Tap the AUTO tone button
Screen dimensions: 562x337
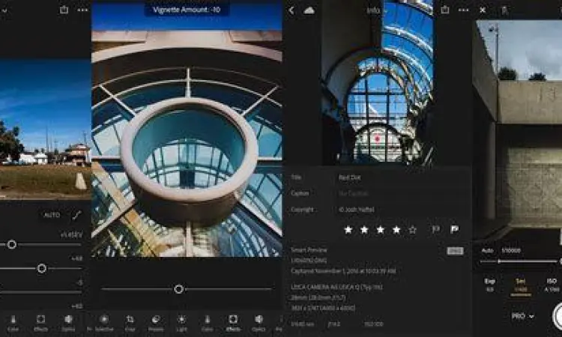click(52, 215)
